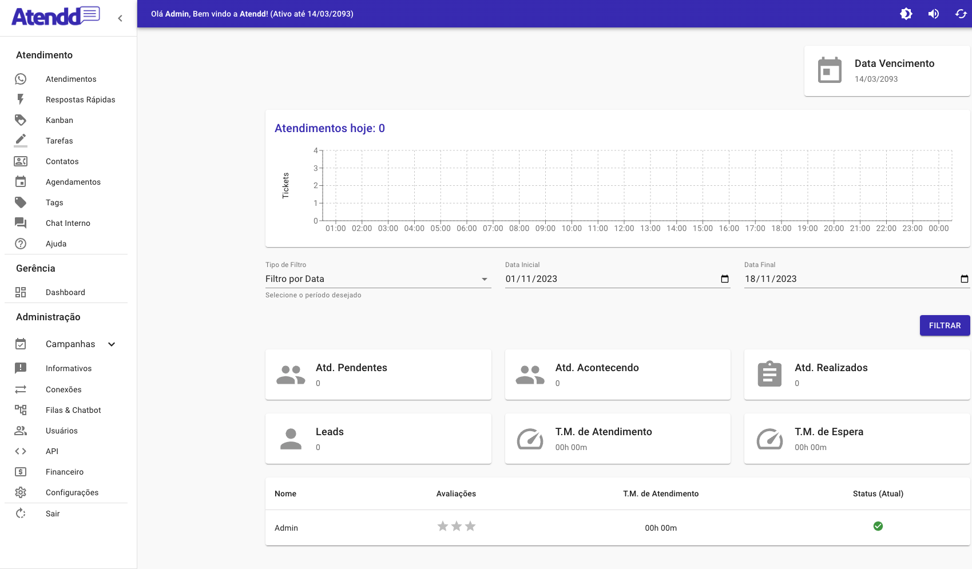This screenshot has height=569, width=972.
Task: Open the Kanban board menu item
Action: [x=59, y=120]
